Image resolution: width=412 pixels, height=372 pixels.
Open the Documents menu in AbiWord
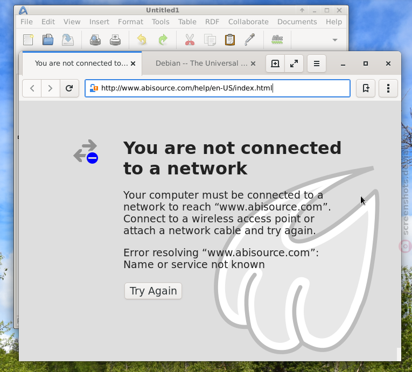click(x=297, y=22)
